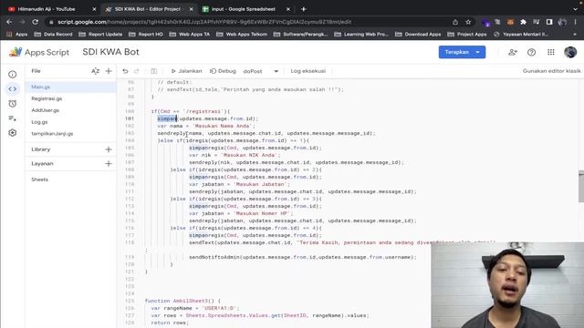This screenshot has width=584, height=328.
Task: Start the Debug button
Action: pyautogui.click(x=223, y=71)
